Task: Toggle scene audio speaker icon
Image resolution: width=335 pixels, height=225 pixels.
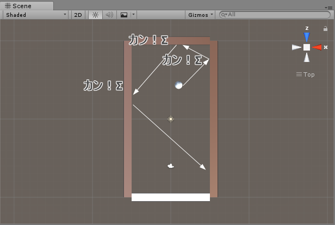Action: click(x=109, y=15)
